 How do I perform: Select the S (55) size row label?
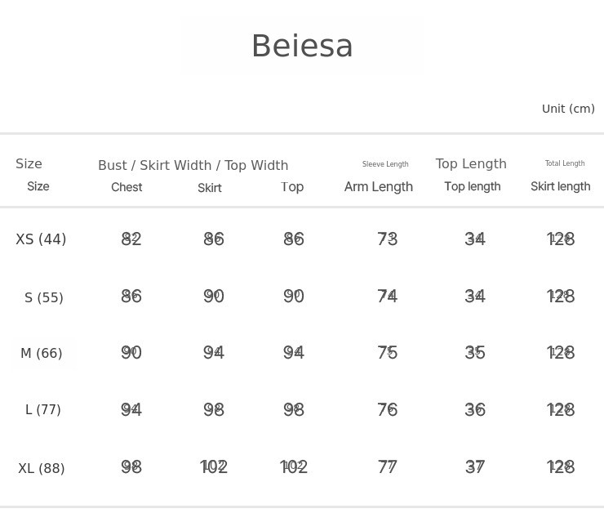coord(44,297)
